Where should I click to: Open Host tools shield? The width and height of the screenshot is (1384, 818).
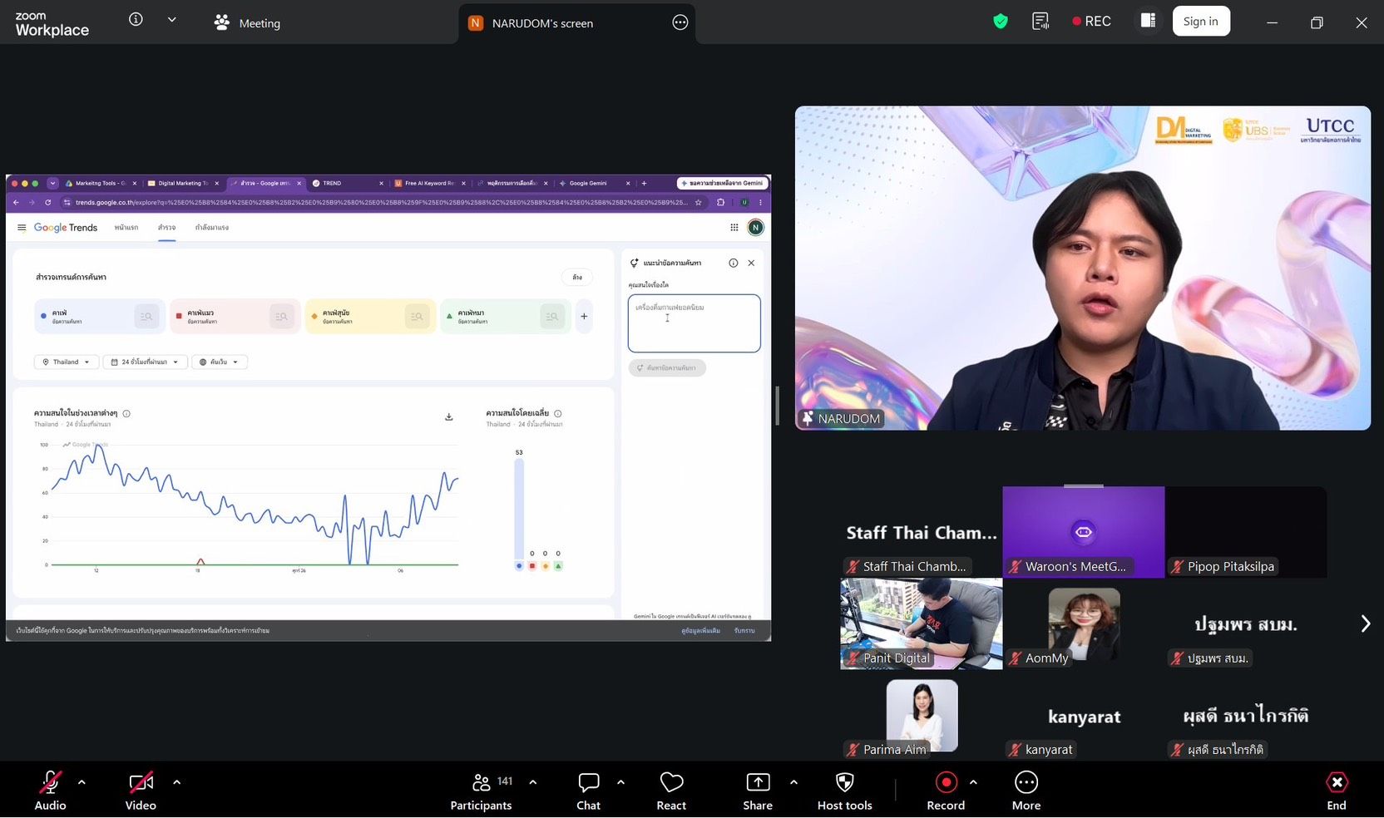[x=844, y=791]
